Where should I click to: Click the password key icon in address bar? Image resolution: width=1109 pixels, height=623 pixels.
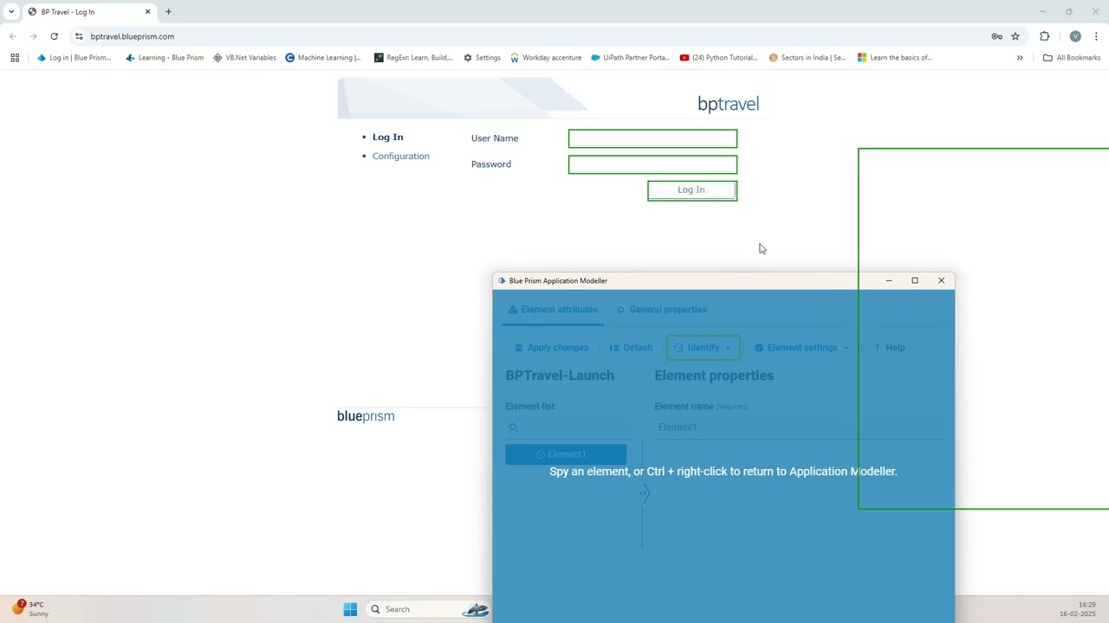996,36
